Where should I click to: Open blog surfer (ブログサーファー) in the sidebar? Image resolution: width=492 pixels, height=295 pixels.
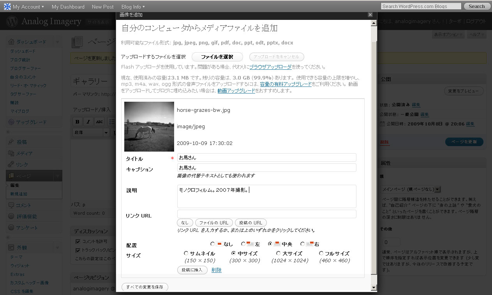(25, 68)
